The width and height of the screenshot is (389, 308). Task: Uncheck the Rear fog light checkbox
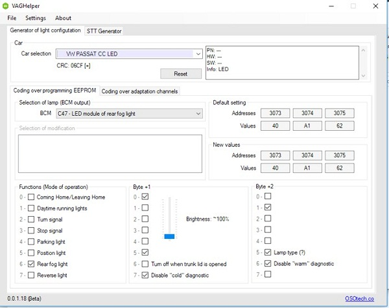[31, 264]
